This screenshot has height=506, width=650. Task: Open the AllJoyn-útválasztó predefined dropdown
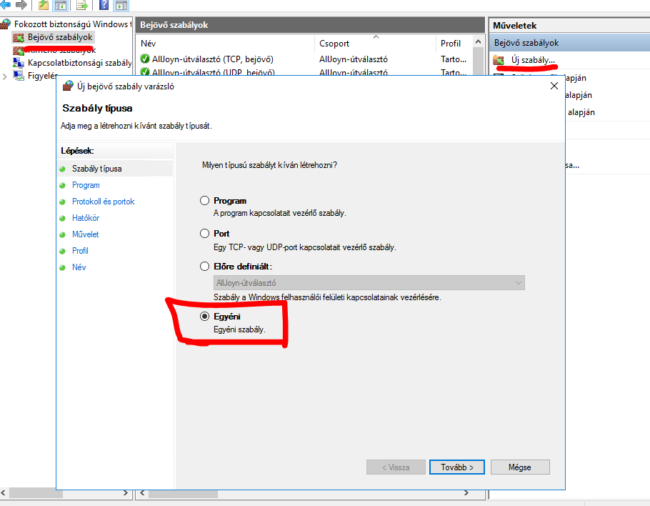coord(369,283)
